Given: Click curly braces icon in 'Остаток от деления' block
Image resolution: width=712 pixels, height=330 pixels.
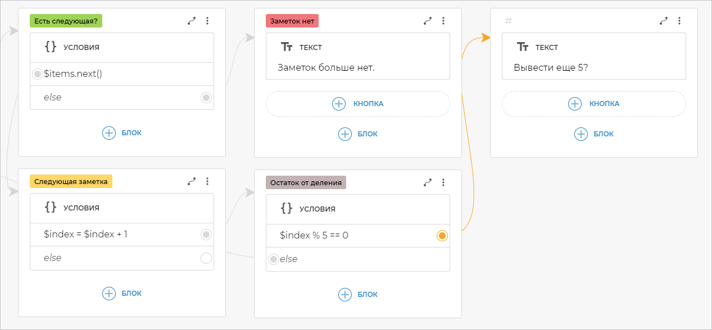Looking at the screenshot, I should pyautogui.click(x=287, y=208).
